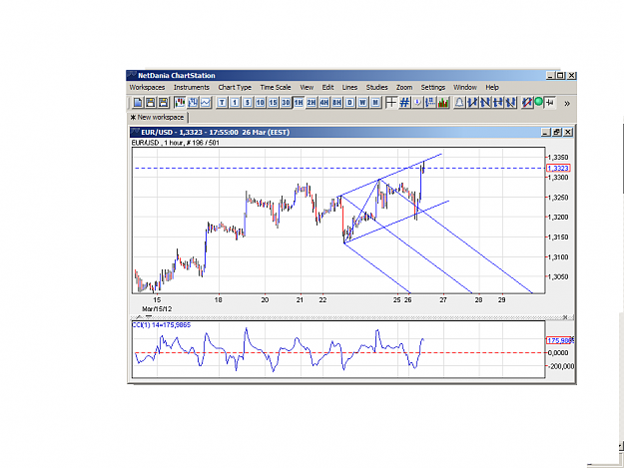Open the Chart Type menu
Image resolution: width=624 pixels, height=468 pixels.
pos(235,87)
